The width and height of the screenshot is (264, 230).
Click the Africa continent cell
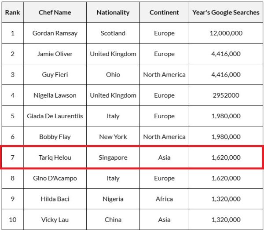click(x=164, y=199)
